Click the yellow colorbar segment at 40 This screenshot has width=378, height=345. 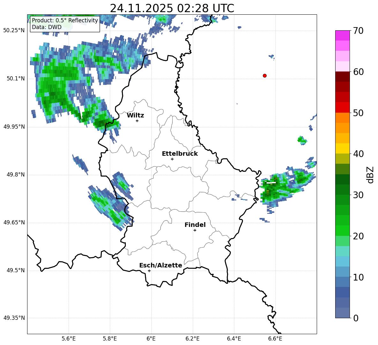point(342,149)
